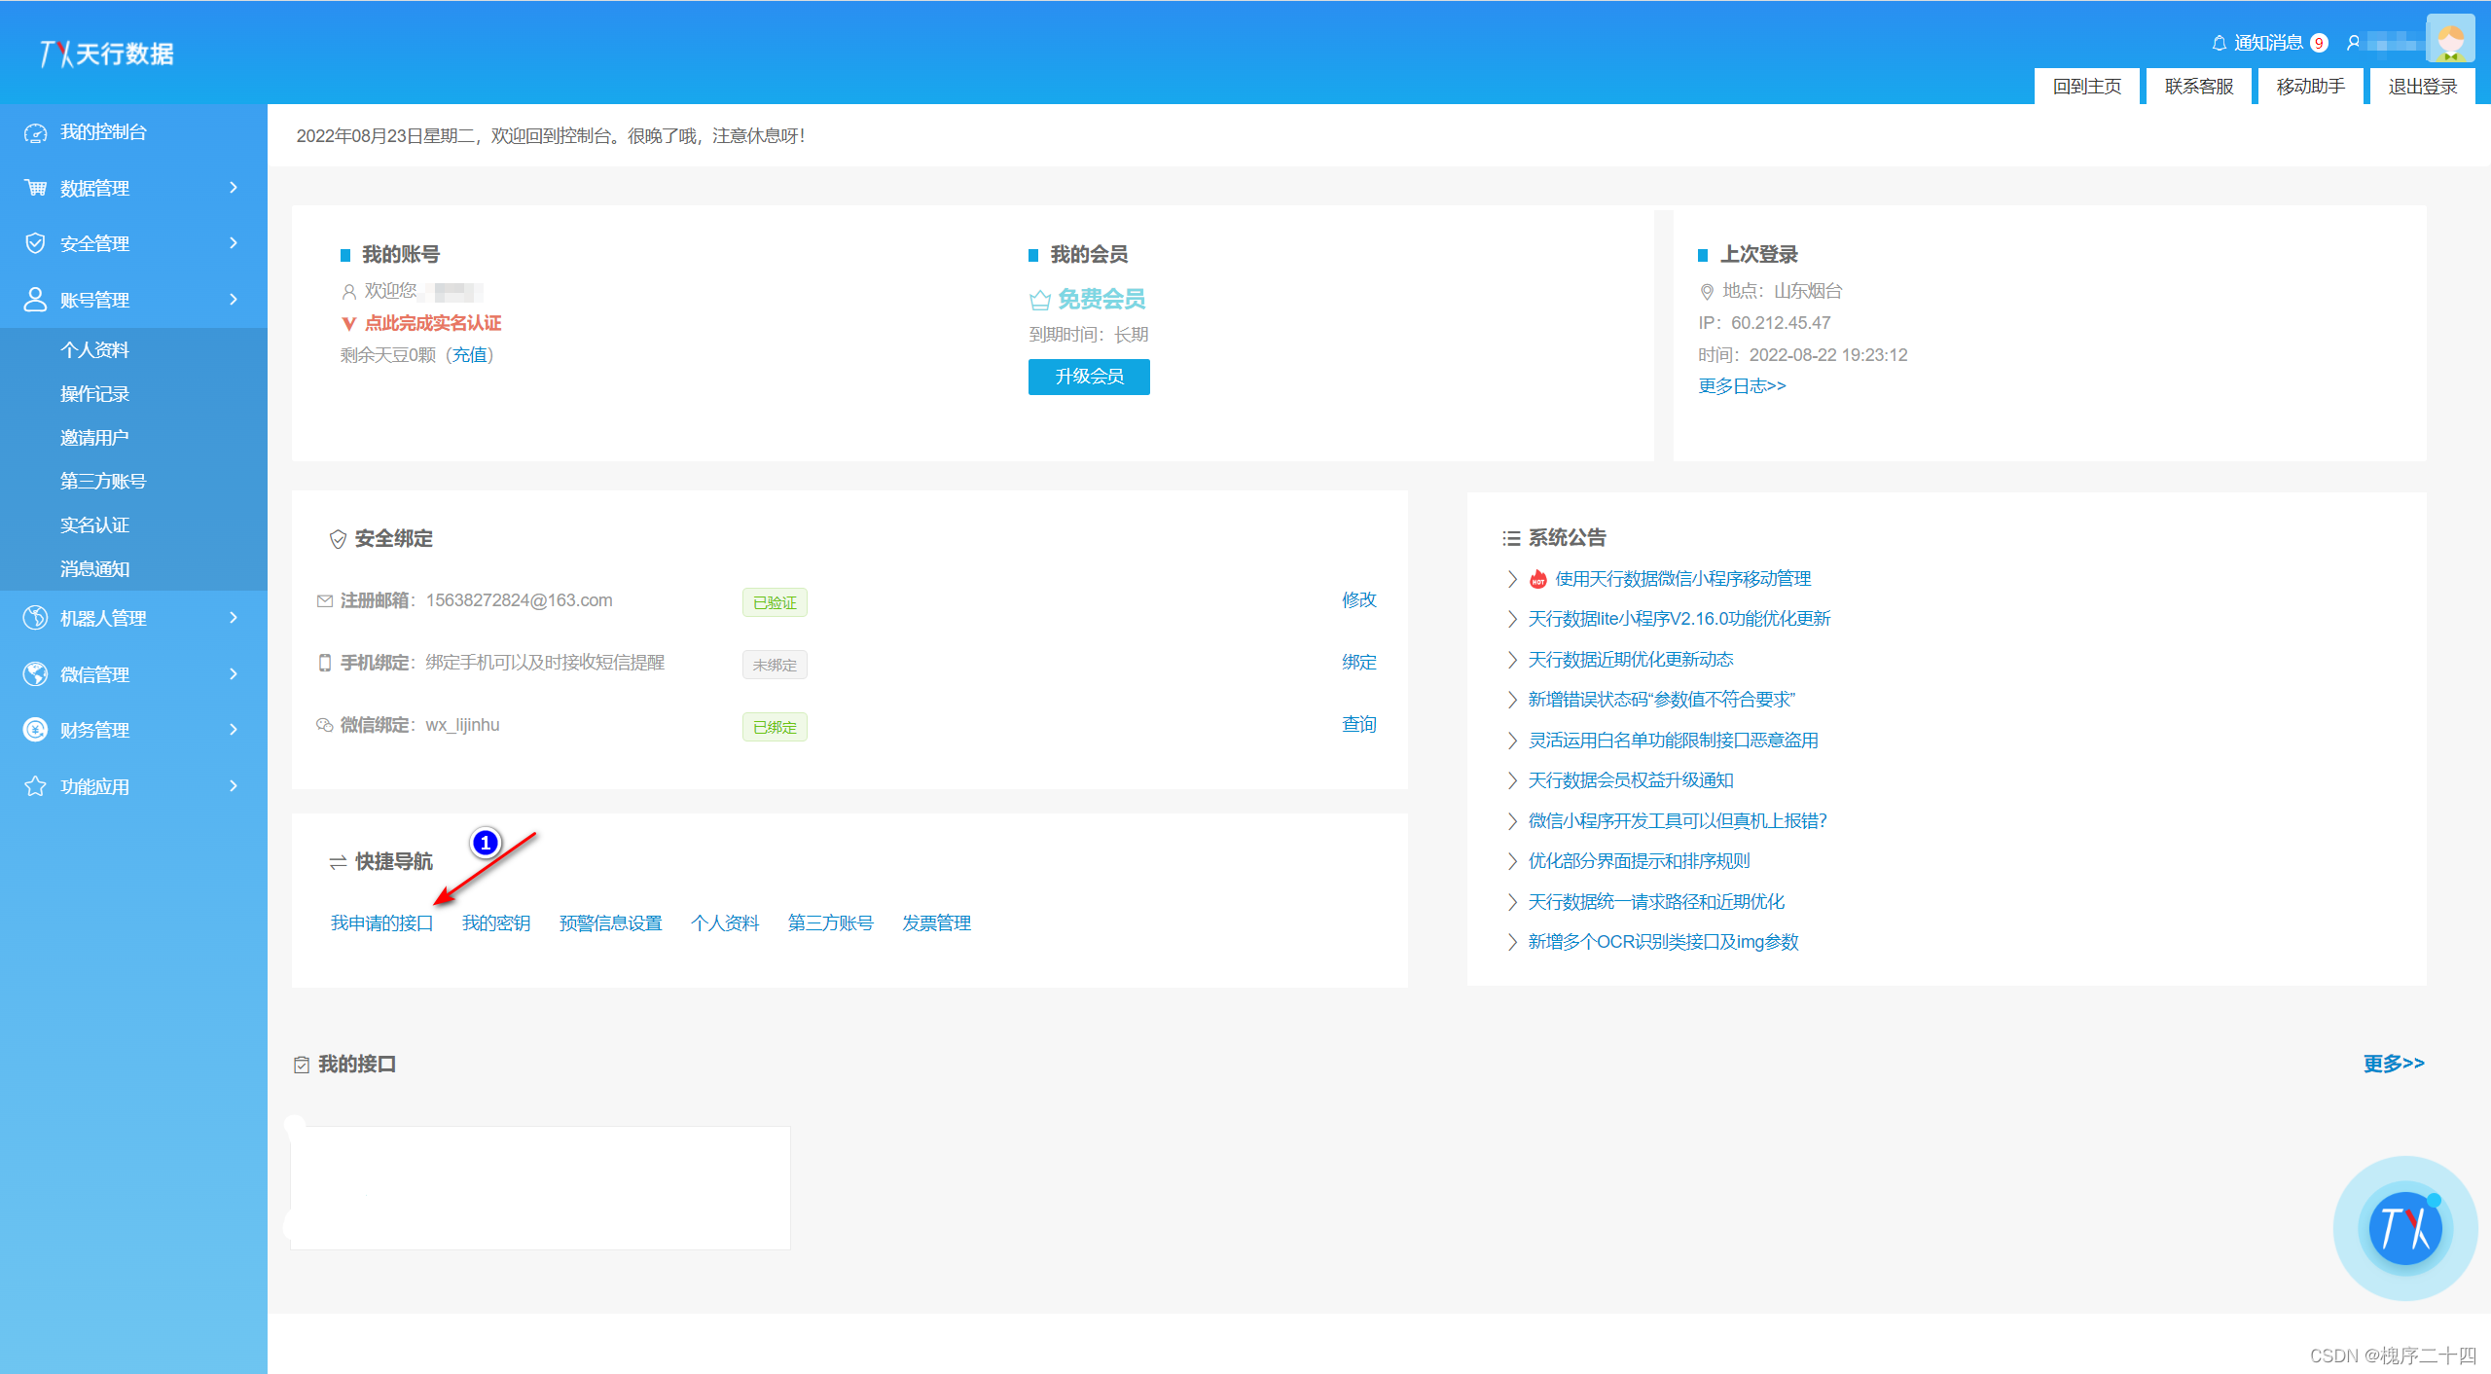The width and height of the screenshot is (2491, 1374).
Task: Click the star 功能应用 icon
Action: (x=35, y=786)
